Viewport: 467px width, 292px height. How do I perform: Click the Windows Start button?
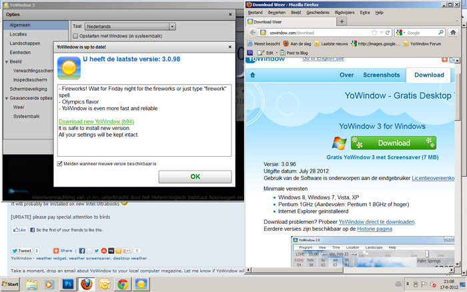[10, 284]
